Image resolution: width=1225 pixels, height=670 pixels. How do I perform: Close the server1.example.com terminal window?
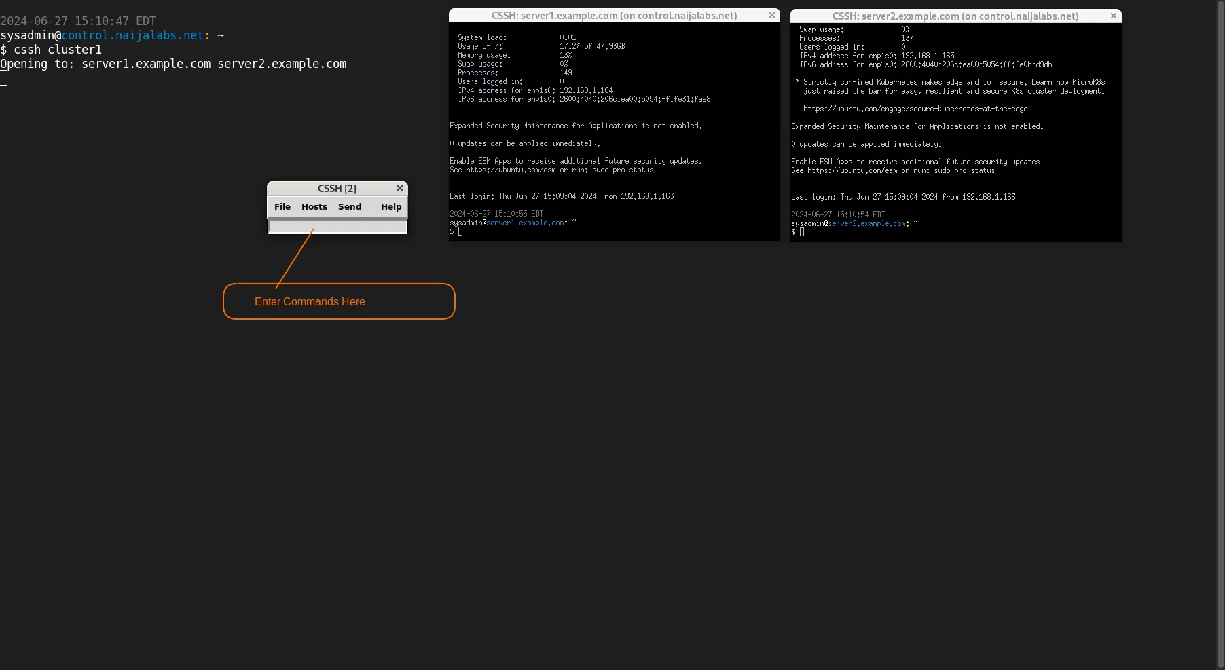click(x=772, y=15)
